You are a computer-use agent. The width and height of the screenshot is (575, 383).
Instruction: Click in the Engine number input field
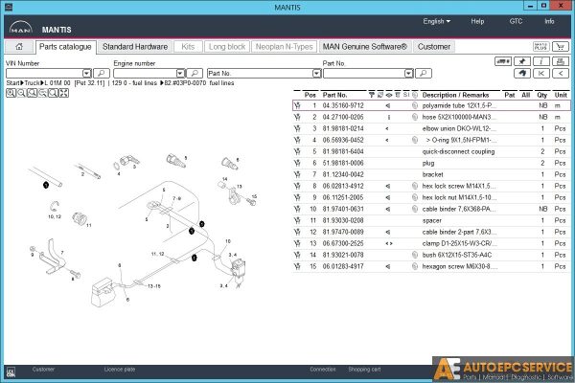145,74
